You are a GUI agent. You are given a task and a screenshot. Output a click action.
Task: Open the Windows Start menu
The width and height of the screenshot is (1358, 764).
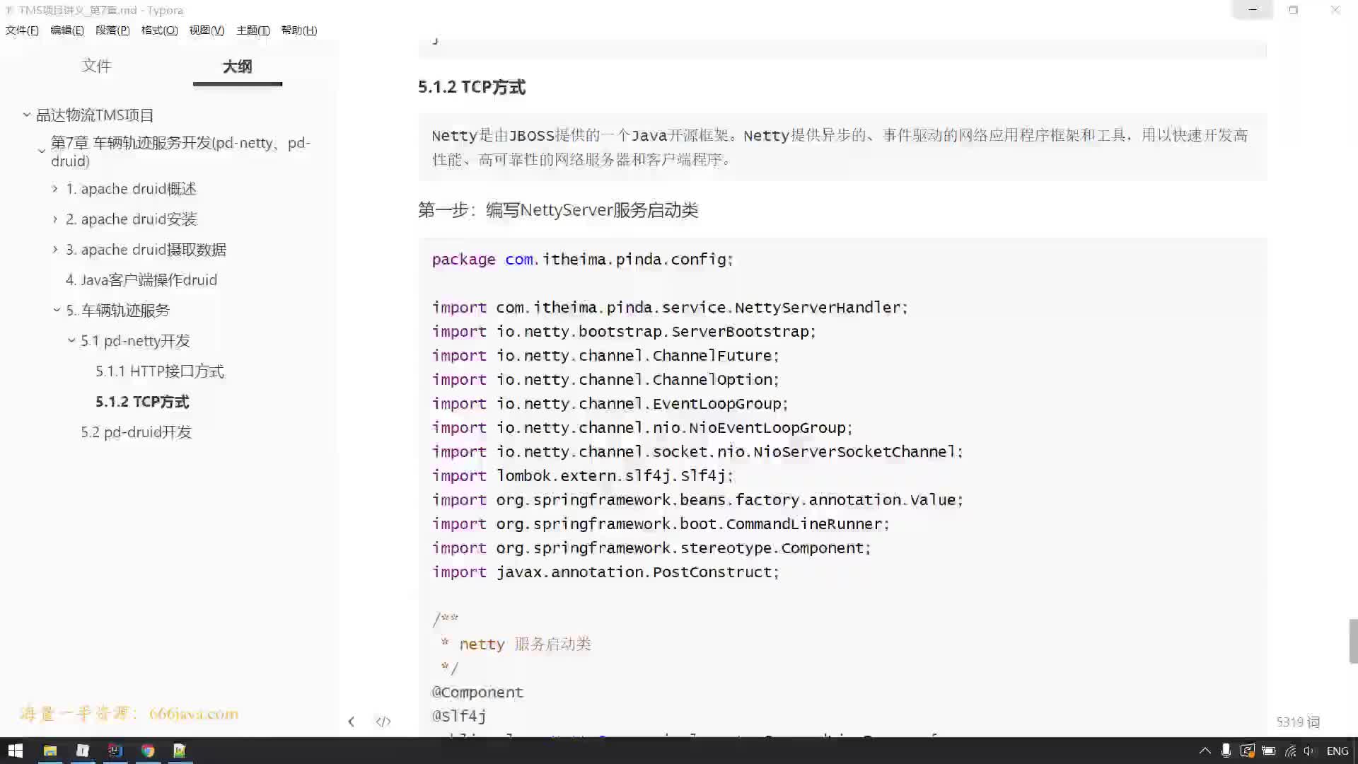[16, 751]
